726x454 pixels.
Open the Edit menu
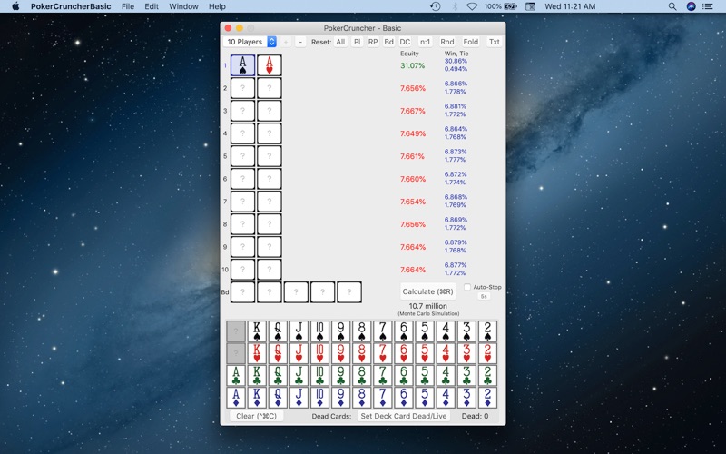(152, 6)
